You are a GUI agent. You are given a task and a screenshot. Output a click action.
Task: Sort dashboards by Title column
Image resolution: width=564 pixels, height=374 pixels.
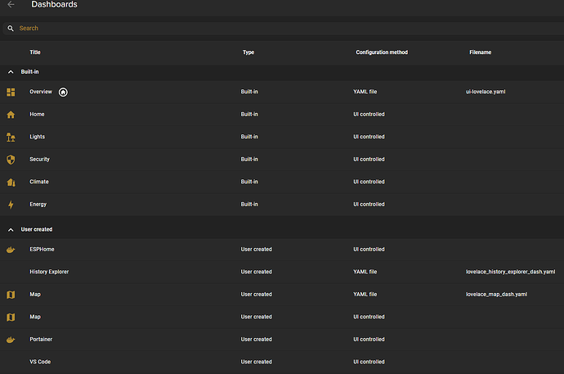(35, 52)
